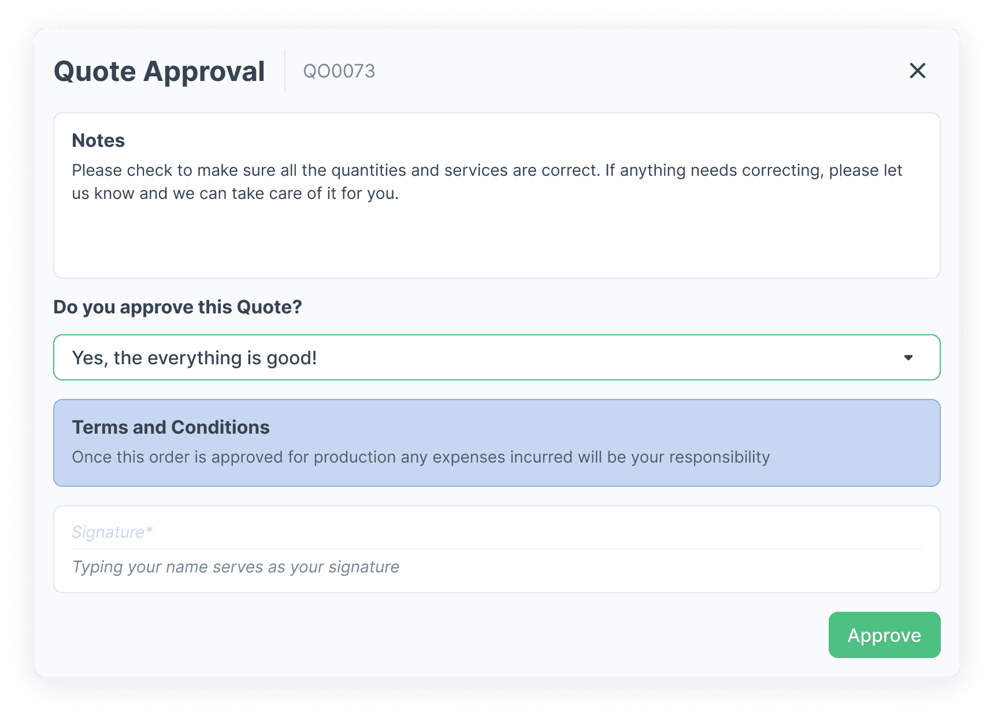Select the Notes panel
The image size is (994, 717).
(497, 195)
